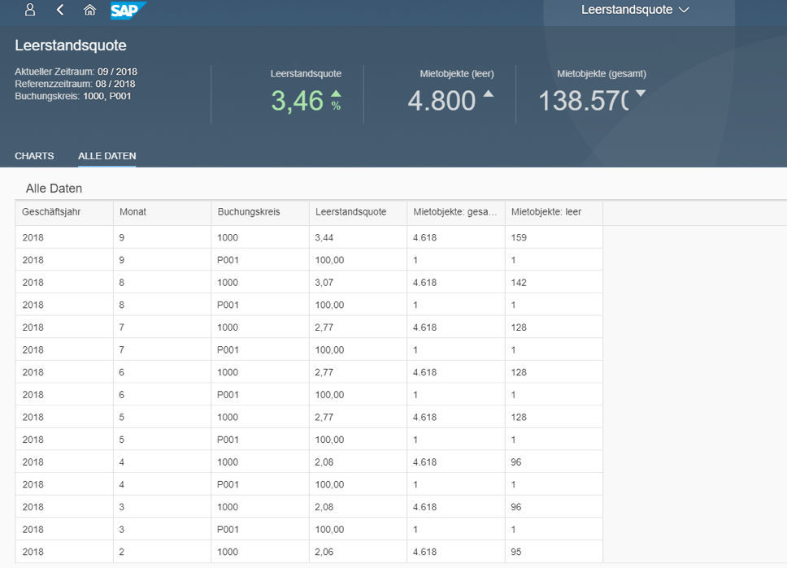Click the Mietobjekte (leer) 4.800 value

(441, 101)
